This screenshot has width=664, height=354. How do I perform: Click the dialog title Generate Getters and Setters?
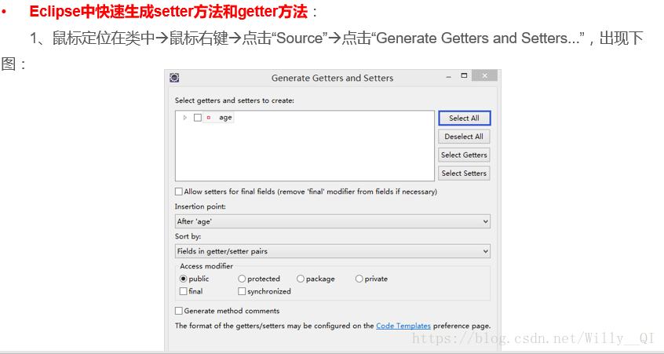(x=333, y=78)
